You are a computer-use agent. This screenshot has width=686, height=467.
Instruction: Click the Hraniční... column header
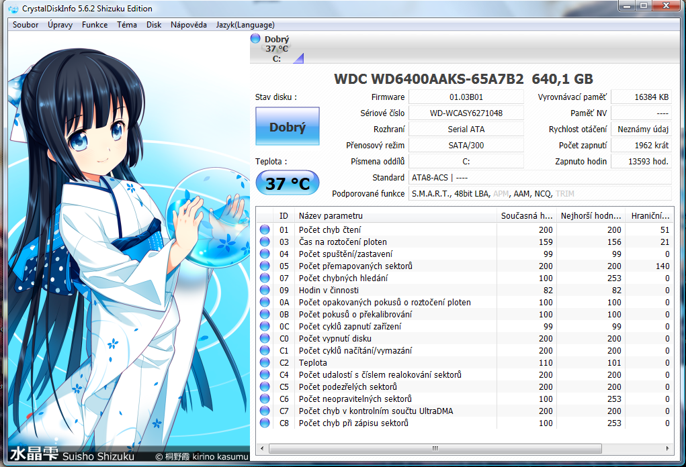(x=650, y=216)
